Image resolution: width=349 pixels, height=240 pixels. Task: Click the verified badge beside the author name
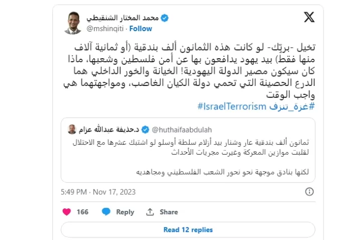click(163, 18)
